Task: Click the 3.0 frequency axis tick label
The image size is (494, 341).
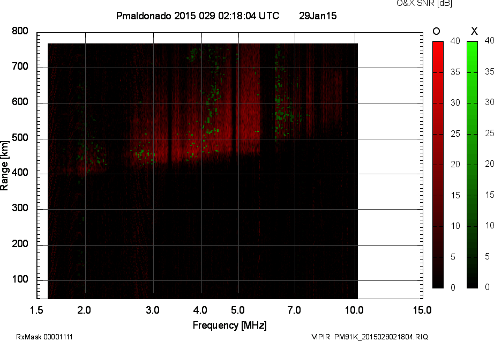Action: [x=153, y=310]
